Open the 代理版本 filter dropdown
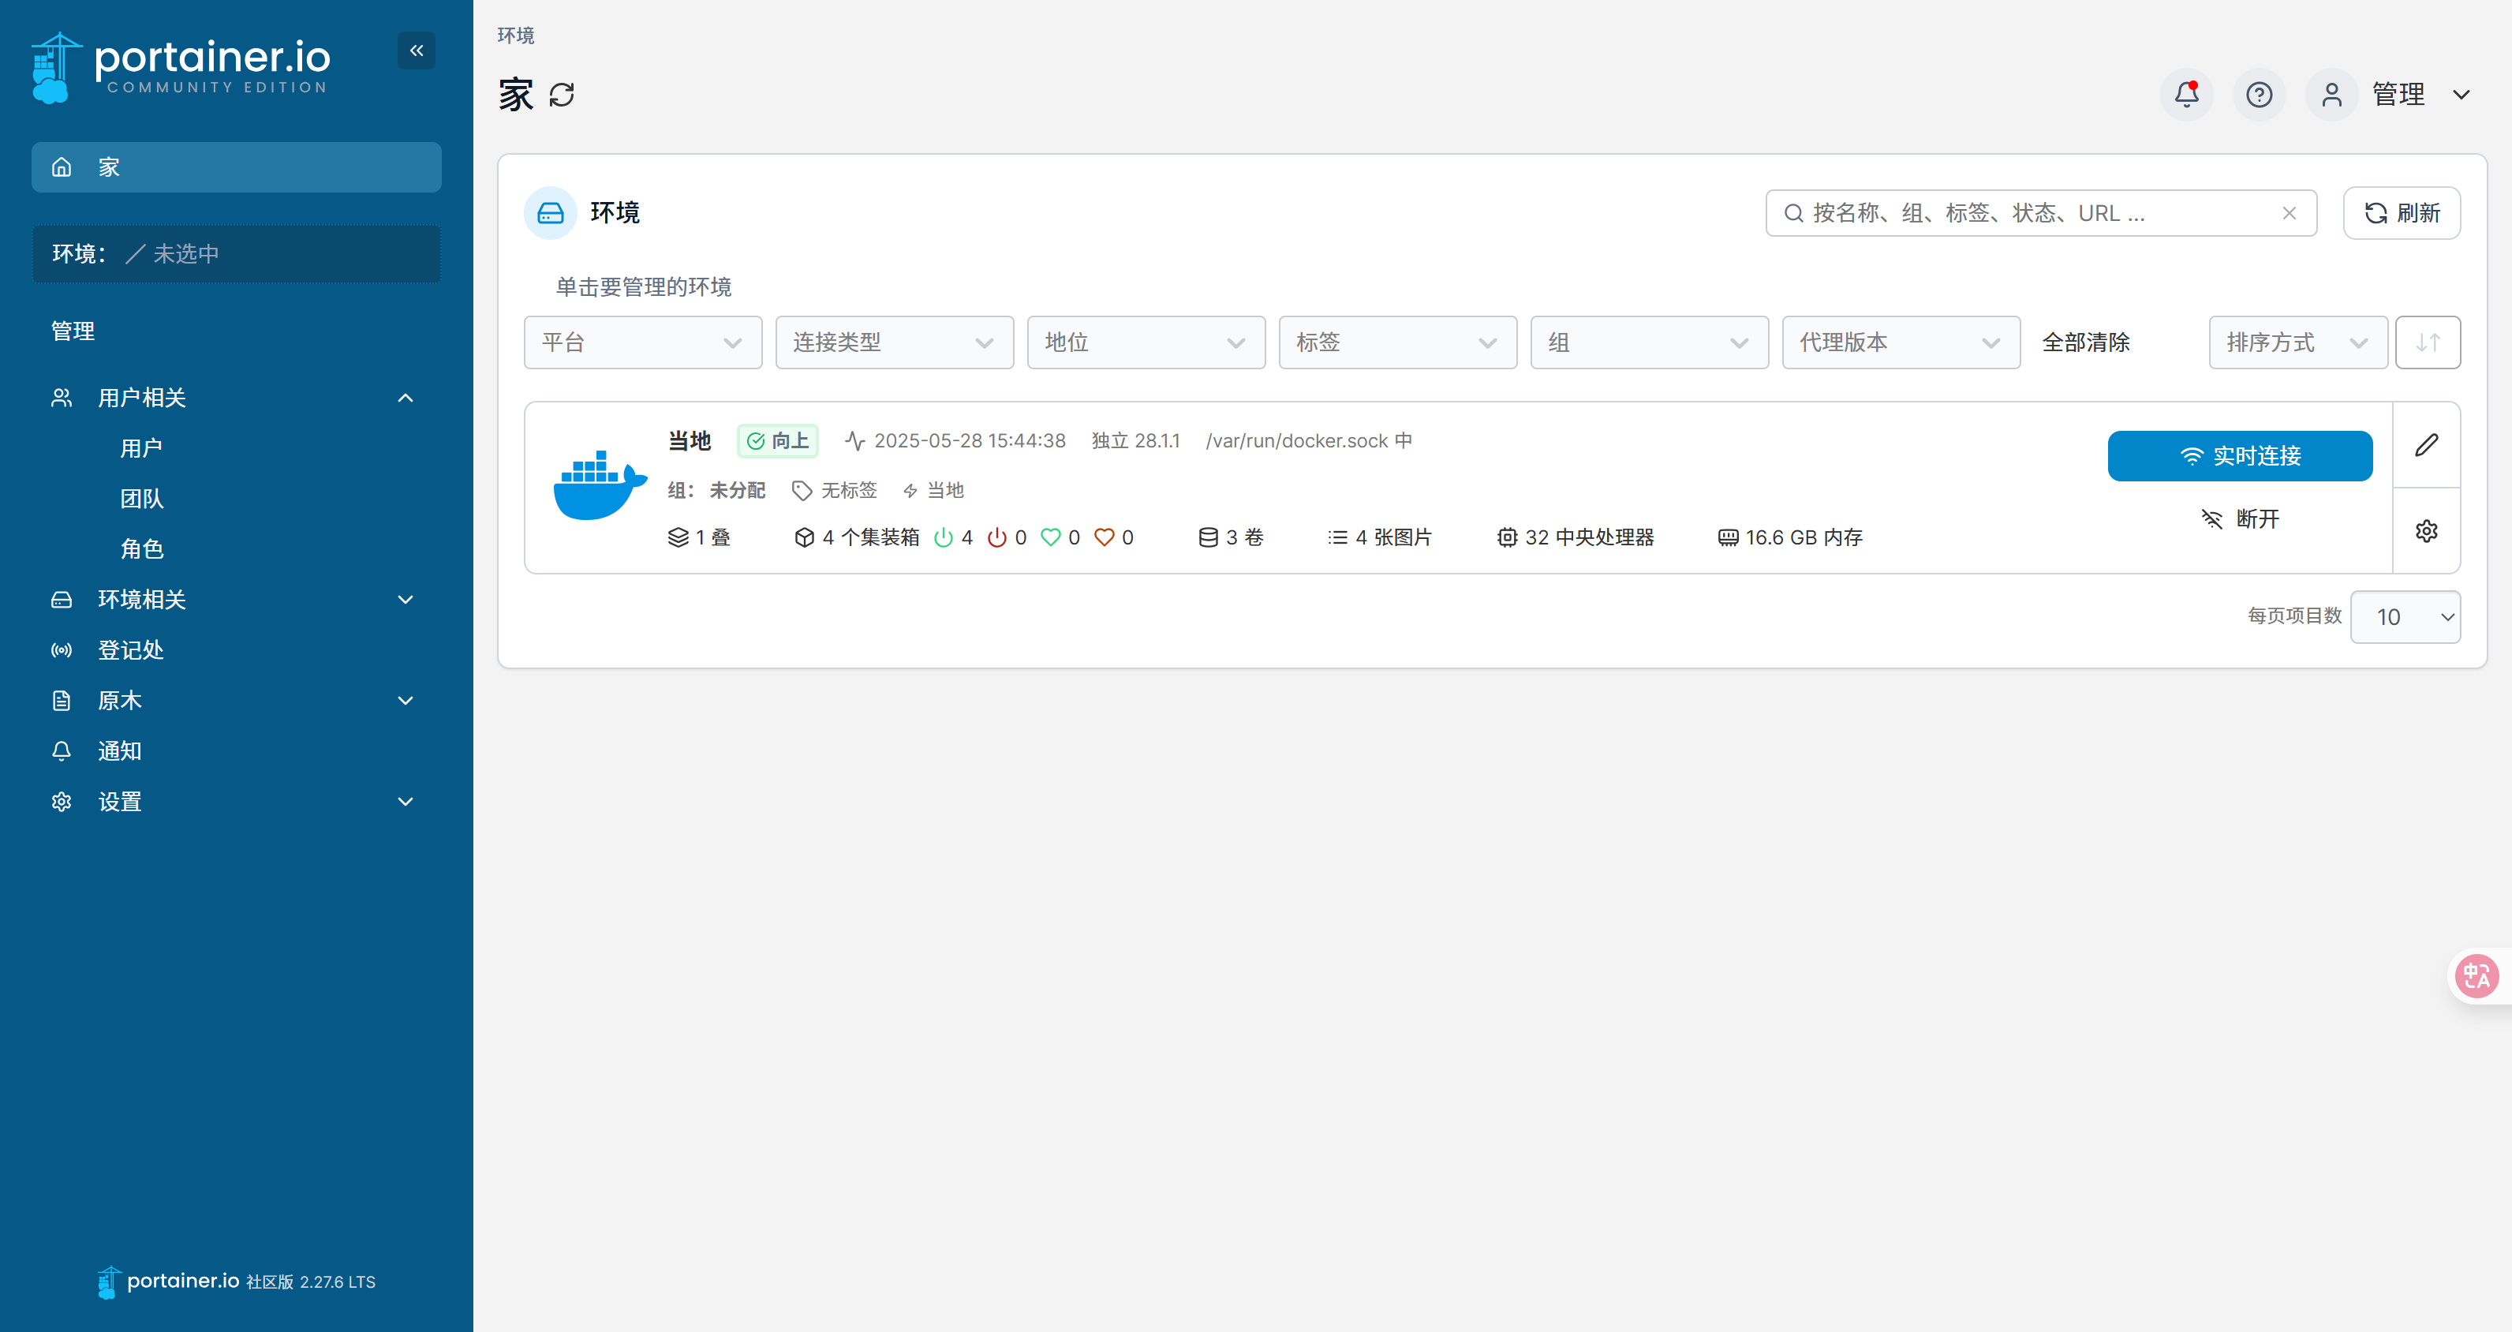The image size is (2512, 1332). pyautogui.click(x=1901, y=342)
